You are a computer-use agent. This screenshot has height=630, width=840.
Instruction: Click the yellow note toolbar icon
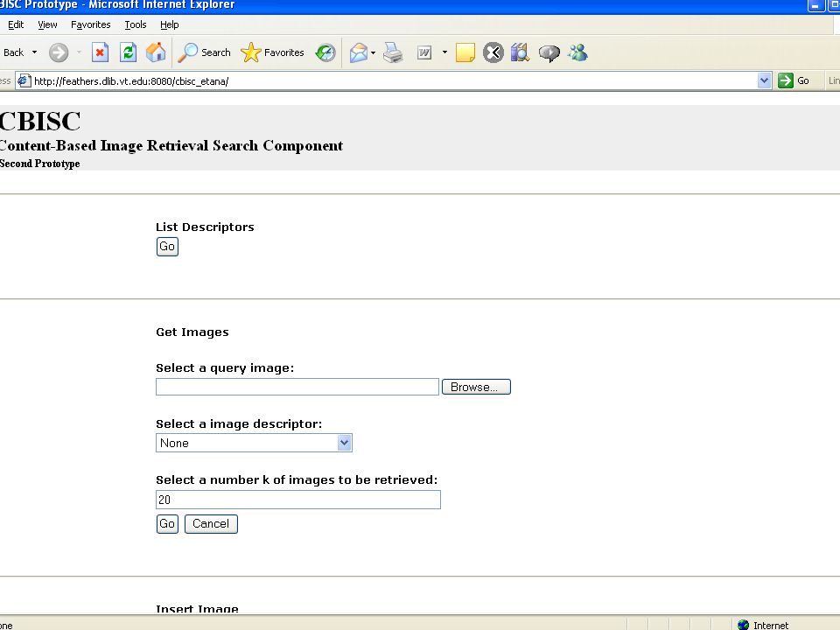point(465,52)
